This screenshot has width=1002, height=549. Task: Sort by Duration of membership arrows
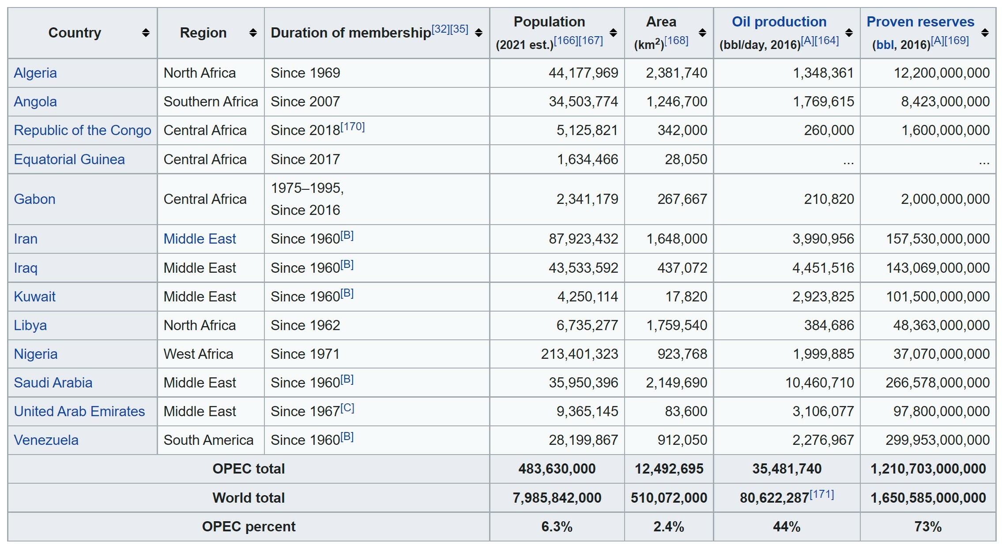tap(478, 33)
